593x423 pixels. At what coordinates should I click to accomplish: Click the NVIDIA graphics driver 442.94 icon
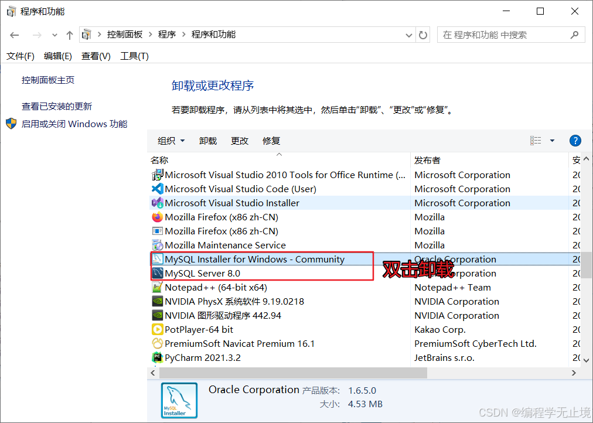(157, 315)
